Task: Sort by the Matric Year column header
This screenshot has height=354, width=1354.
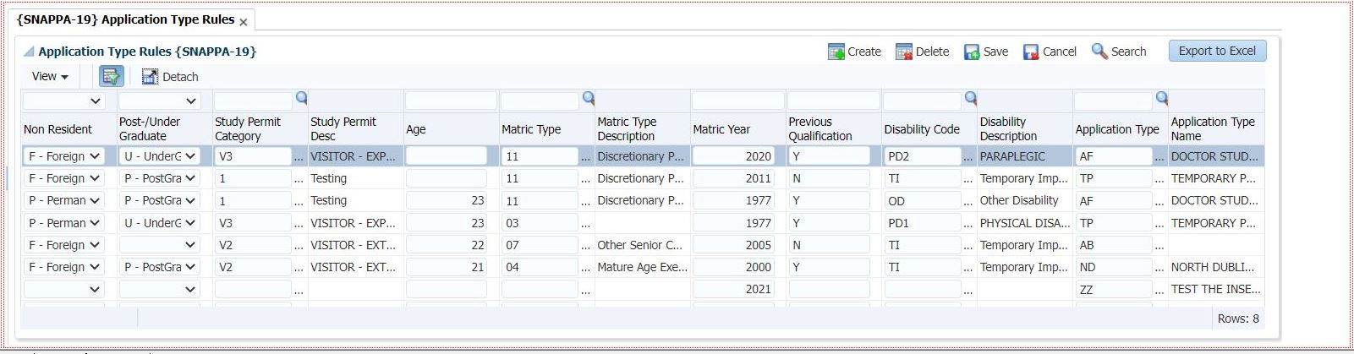Action: [721, 129]
